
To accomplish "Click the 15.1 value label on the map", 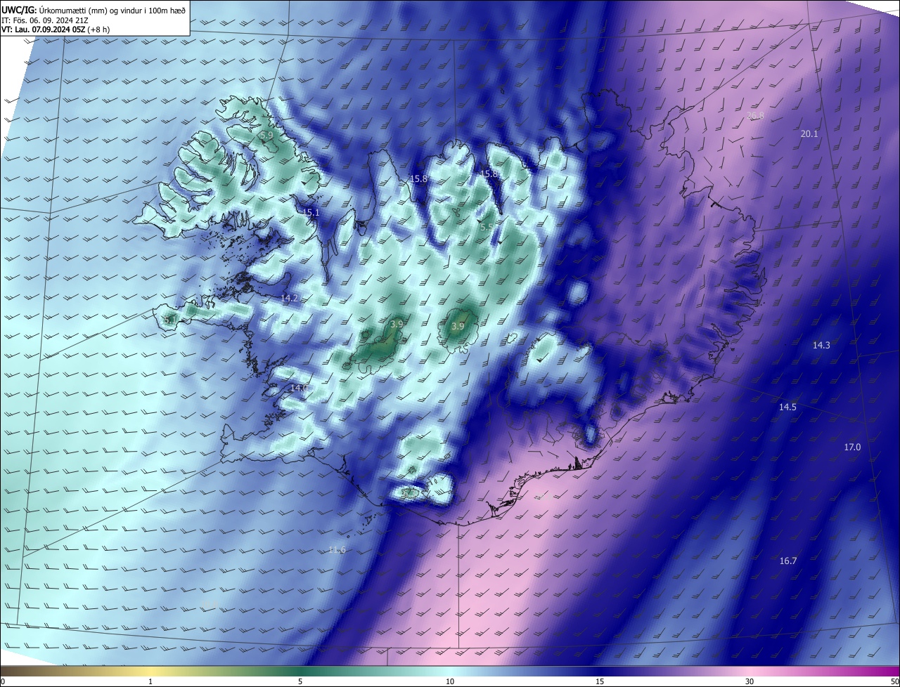I will point(311,212).
